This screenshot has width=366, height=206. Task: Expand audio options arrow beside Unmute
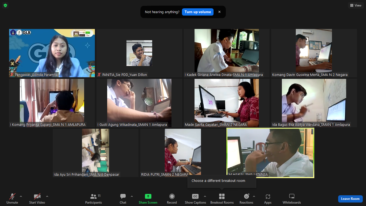click(21, 196)
